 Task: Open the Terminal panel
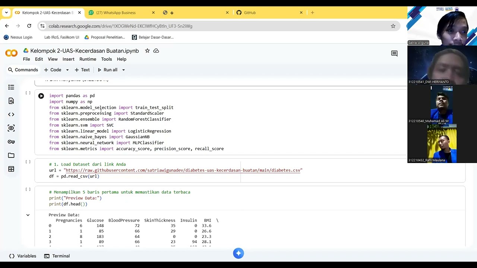(x=57, y=256)
